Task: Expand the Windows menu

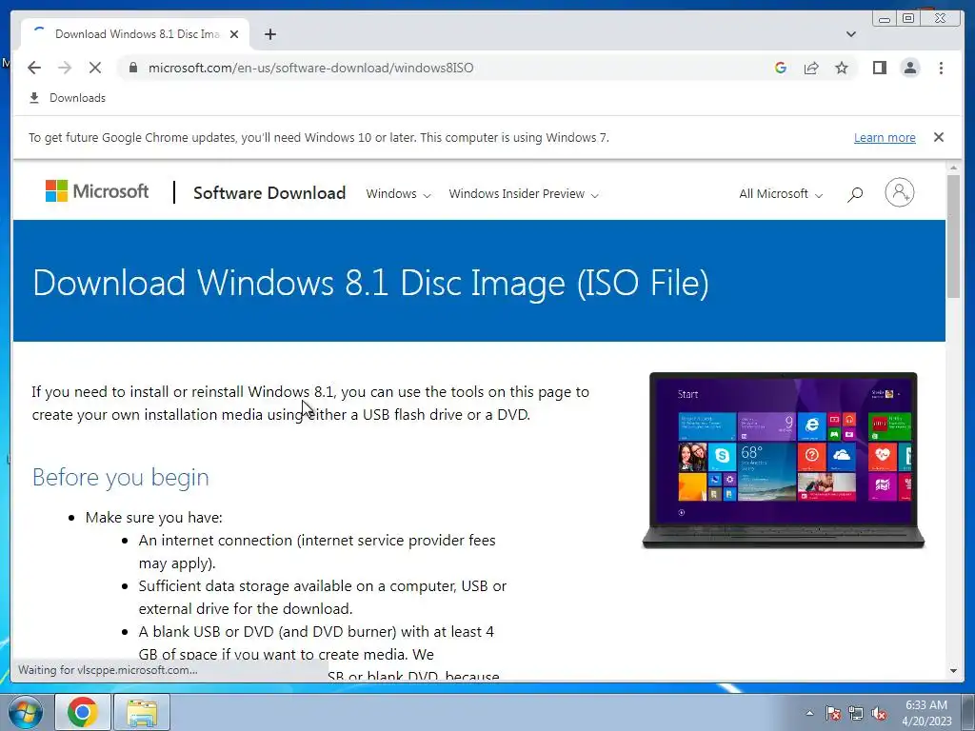Action: pos(398,194)
